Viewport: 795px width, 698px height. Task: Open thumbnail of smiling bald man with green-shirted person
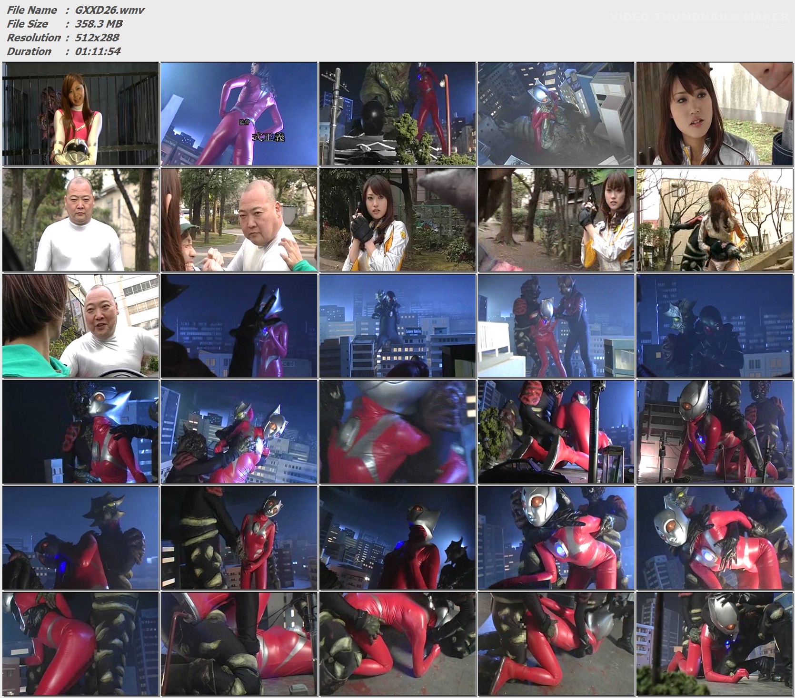click(80, 326)
